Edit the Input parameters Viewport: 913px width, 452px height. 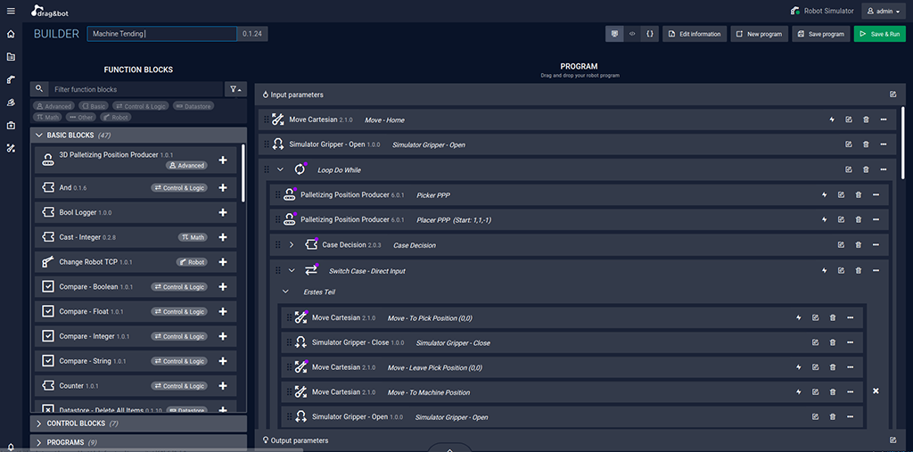(893, 95)
